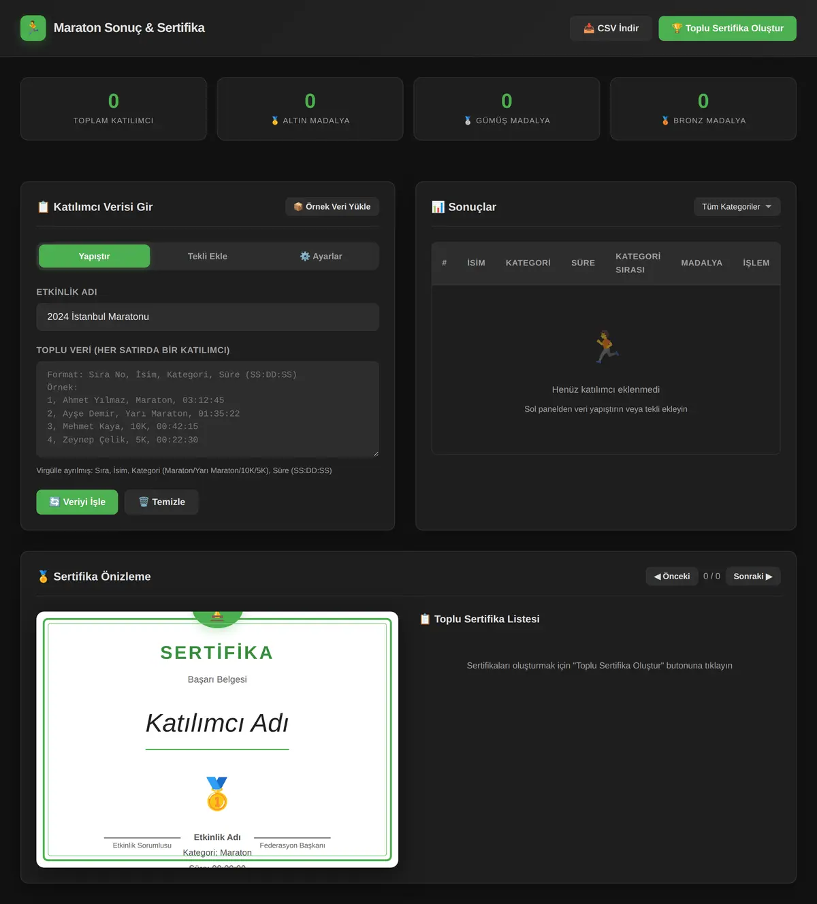Focus the Etkinlik Adı input field
The image size is (817, 904).
(208, 317)
